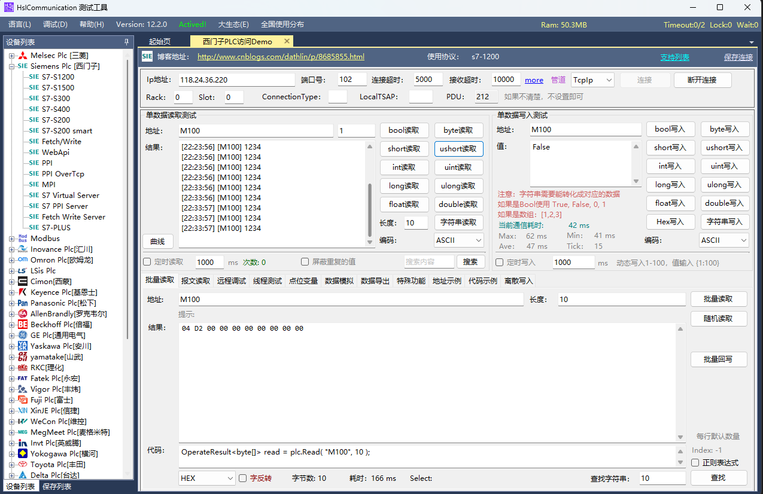
Task: Click the Invt Plc logo icon
Action: [23, 443]
